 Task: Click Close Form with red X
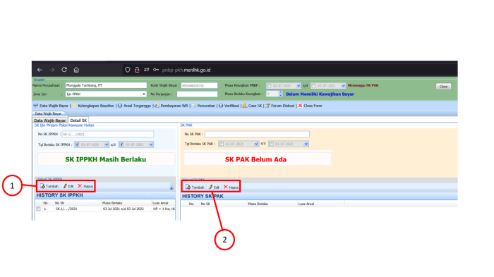(x=310, y=106)
